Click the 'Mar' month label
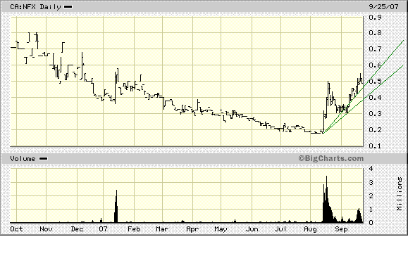The image size is (408, 270). (162, 229)
